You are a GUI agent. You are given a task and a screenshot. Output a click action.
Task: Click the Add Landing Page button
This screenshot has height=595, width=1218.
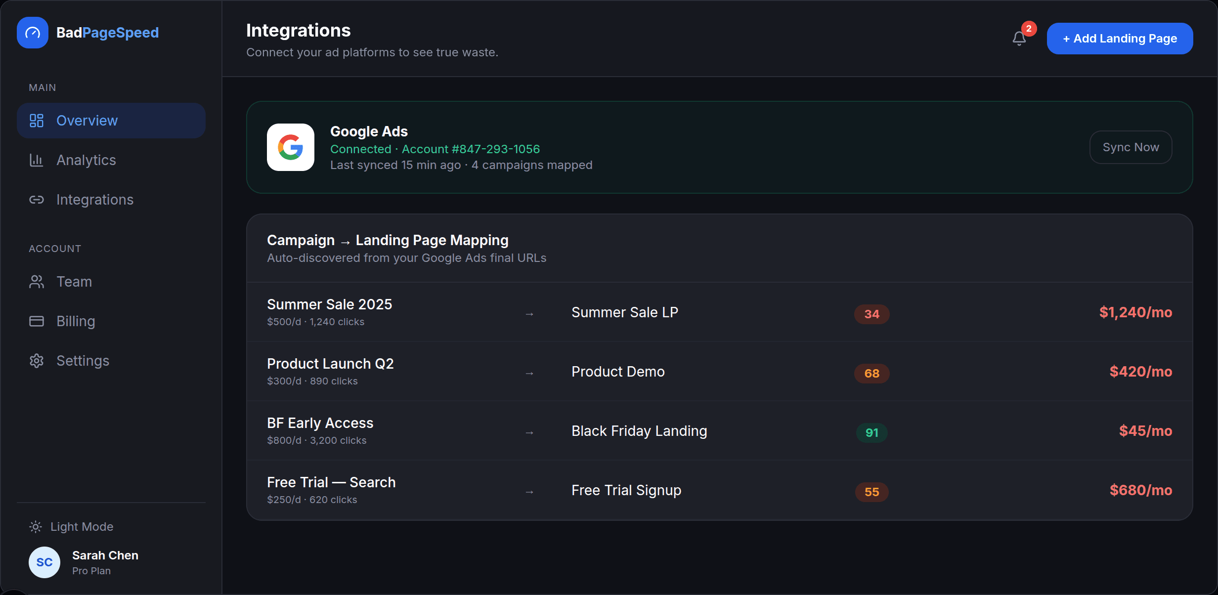point(1120,39)
